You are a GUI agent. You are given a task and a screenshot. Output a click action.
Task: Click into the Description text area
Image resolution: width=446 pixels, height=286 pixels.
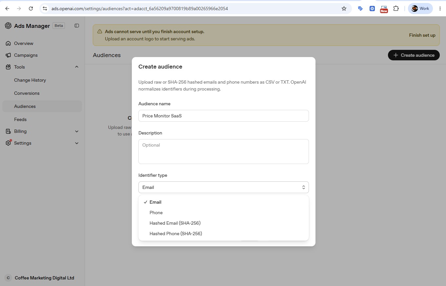pyautogui.click(x=223, y=152)
